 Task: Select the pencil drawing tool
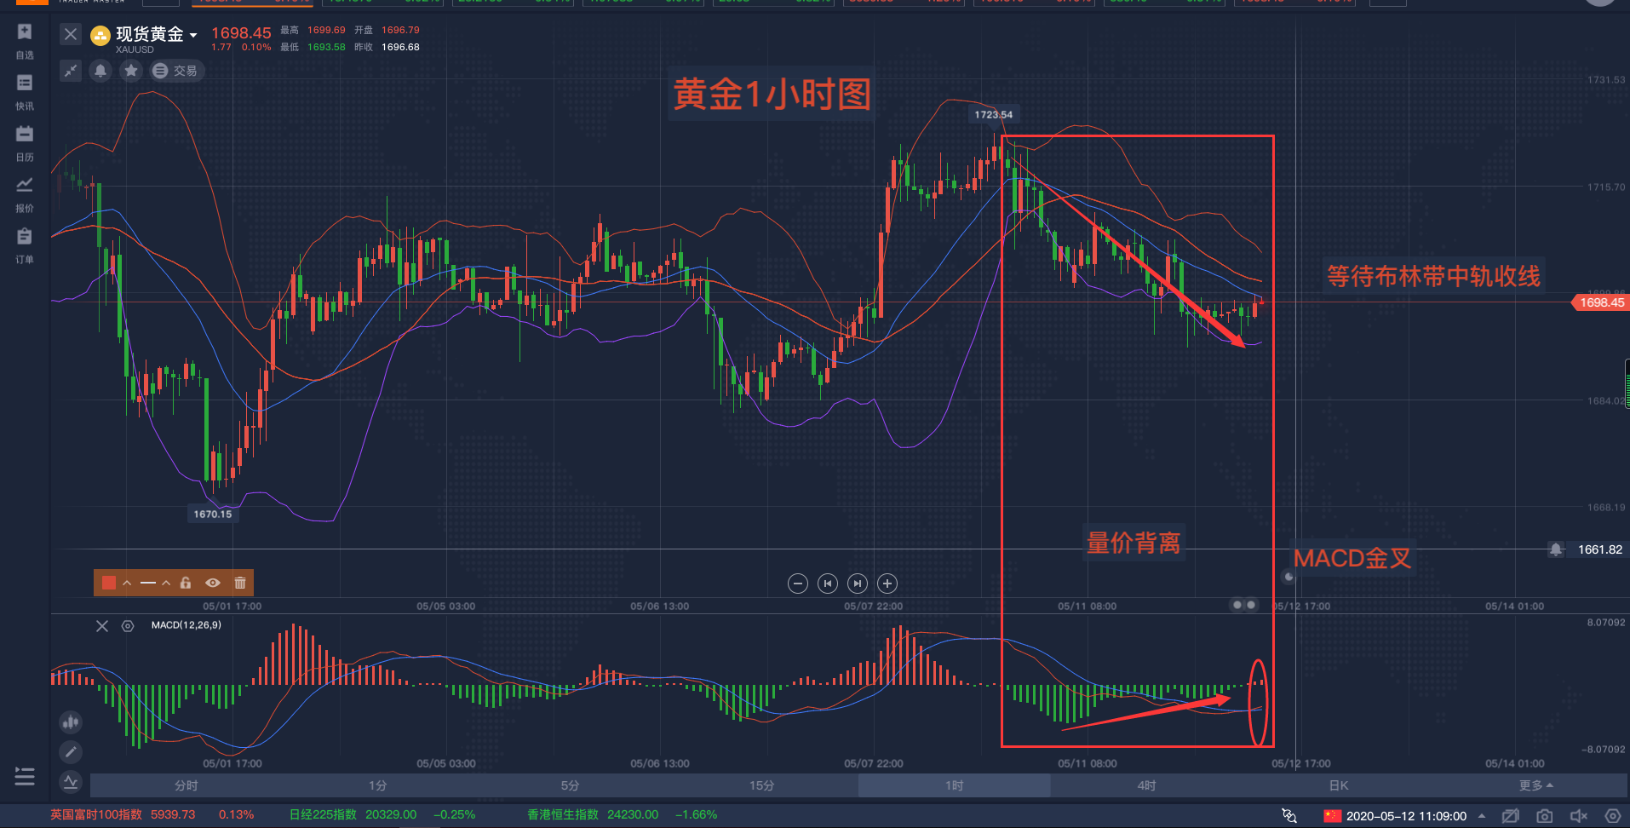tap(71, 752)
